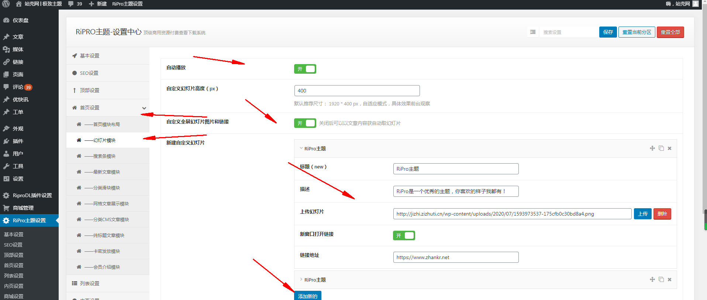Open 商城管理 shop management in sidebar
The image size is (707, 300).
click(29, 208)
